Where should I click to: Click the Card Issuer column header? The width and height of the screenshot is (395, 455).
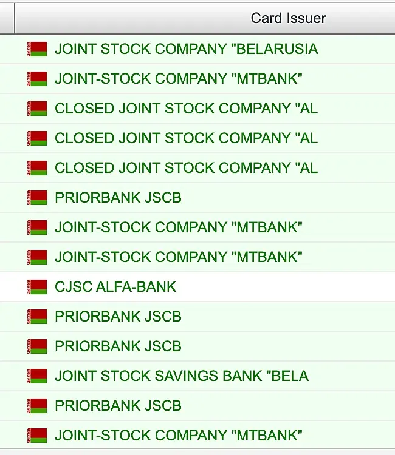[288, 18]
